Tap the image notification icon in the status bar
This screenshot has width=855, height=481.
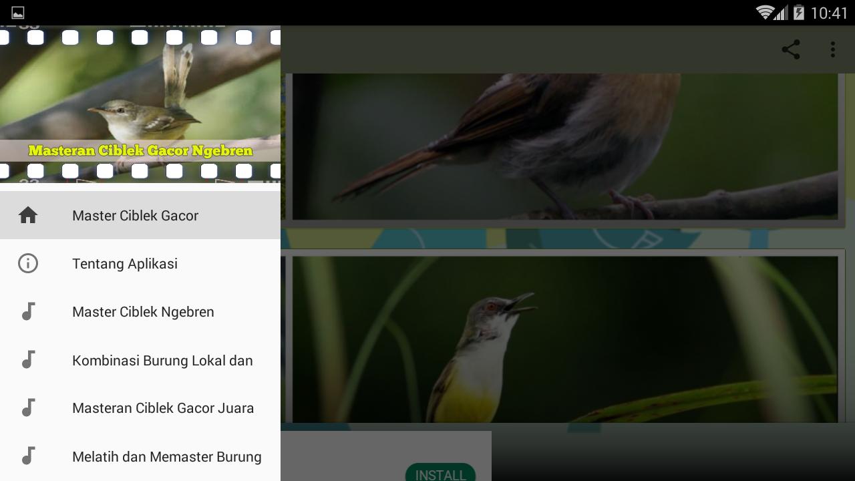(x=18, y=13)
